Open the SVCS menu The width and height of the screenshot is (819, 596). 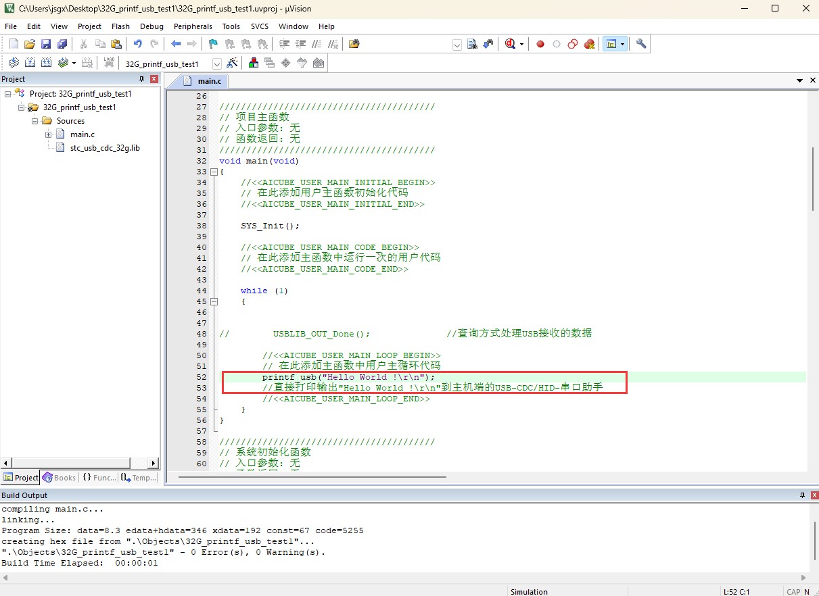click(260, 26)
